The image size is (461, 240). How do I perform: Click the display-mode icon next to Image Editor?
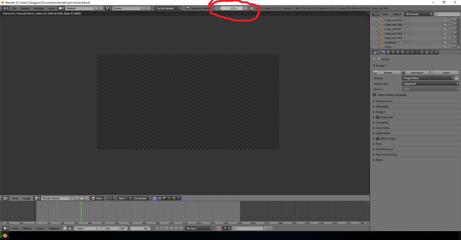click(457, 78)
